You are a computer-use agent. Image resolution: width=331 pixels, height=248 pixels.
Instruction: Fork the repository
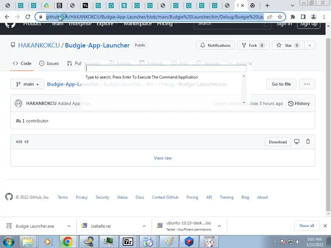(253, 45)
